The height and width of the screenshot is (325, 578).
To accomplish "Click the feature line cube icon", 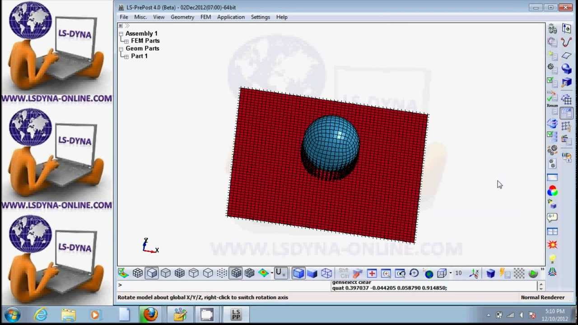I will point(194,273).
